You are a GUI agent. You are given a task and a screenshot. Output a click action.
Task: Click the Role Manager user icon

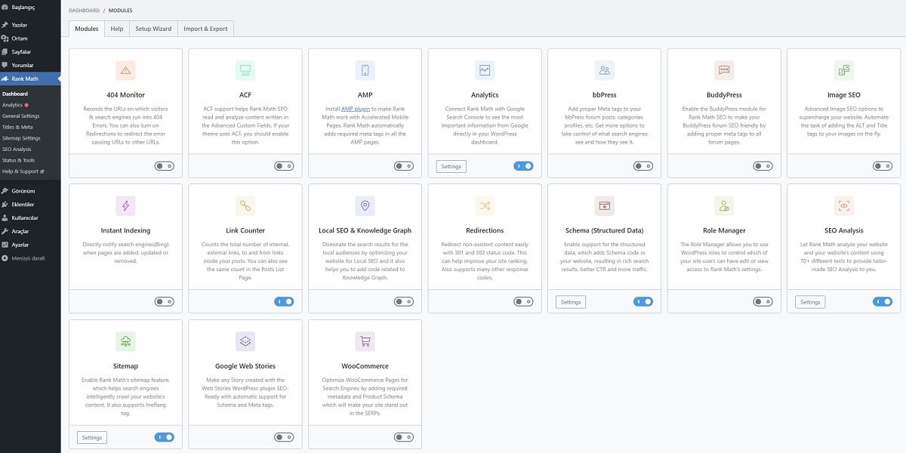click(724, 205)
